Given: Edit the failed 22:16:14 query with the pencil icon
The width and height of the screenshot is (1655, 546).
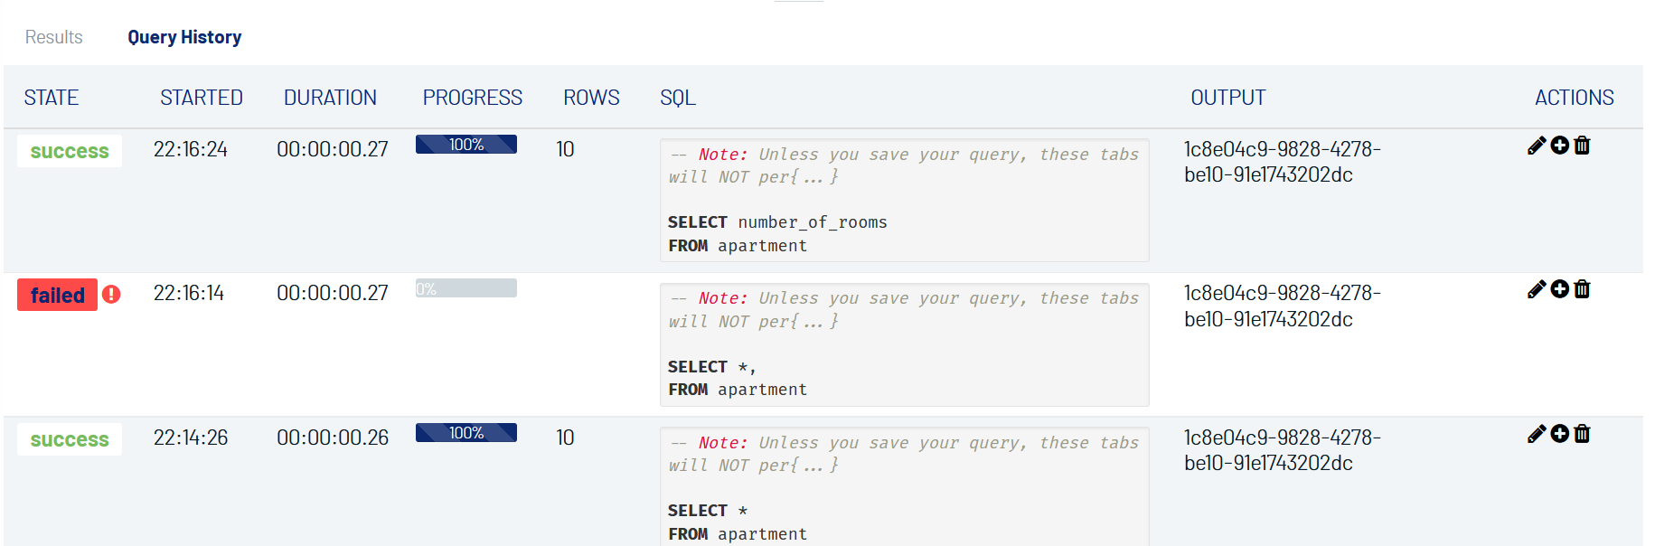Looking at the screenshot, I should coord(1537,289).
